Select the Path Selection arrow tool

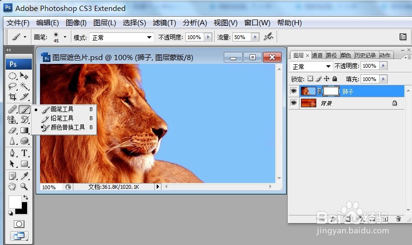pos(12,163)
